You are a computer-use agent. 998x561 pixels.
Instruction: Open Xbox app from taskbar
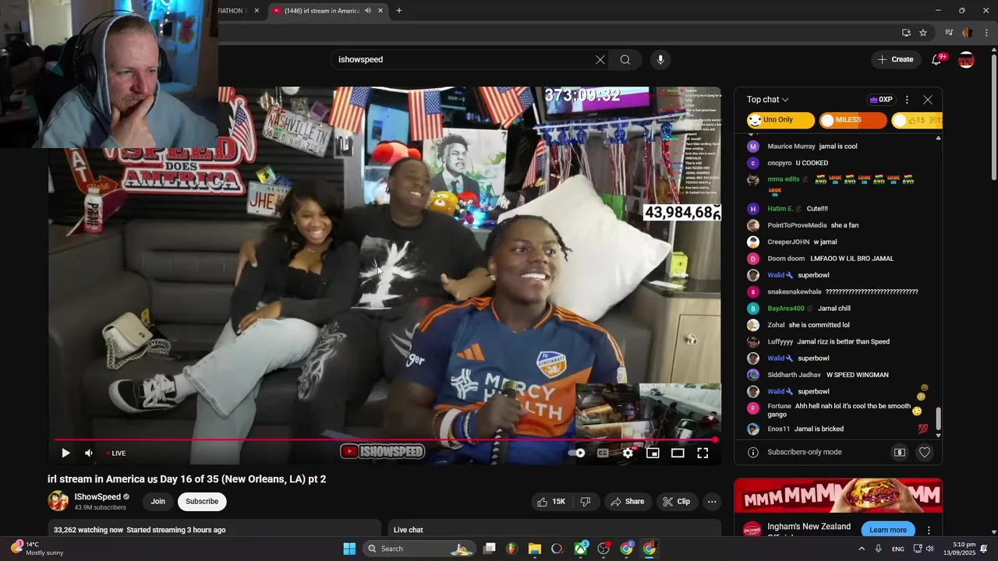point(581,549)
